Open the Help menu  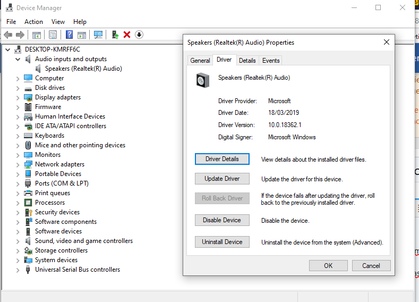pyautogui.click(x=80, y=22)
